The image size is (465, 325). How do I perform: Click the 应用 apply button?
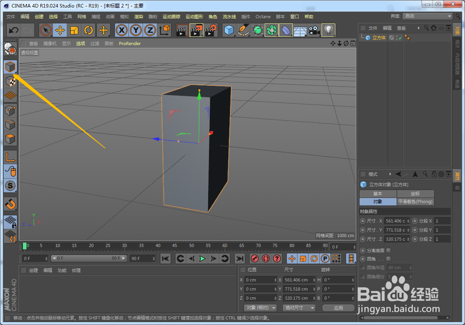point(338,308)
